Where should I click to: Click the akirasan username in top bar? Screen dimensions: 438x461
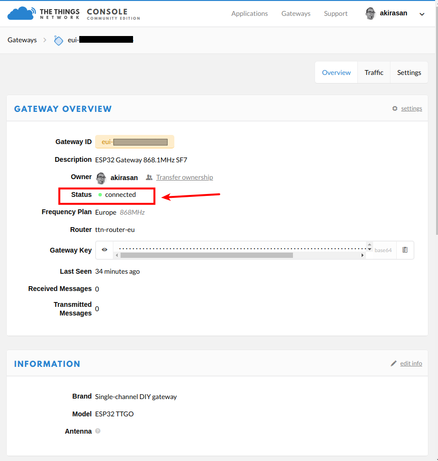(x=393, y=13)
